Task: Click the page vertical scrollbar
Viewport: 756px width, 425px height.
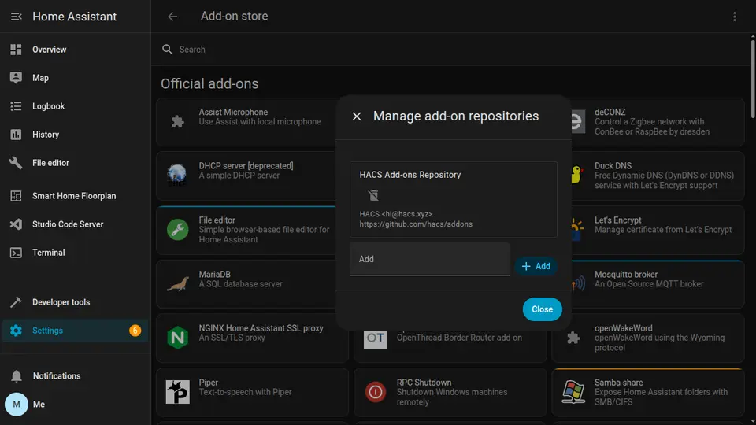Action: tap(753, 79)
